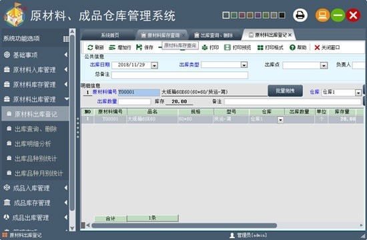
Task: Select the green theme color swatch
Action: [234, 15]
